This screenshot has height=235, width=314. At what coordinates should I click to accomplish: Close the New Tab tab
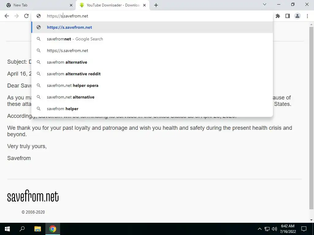pyautogui.click(x=71, y=5)
